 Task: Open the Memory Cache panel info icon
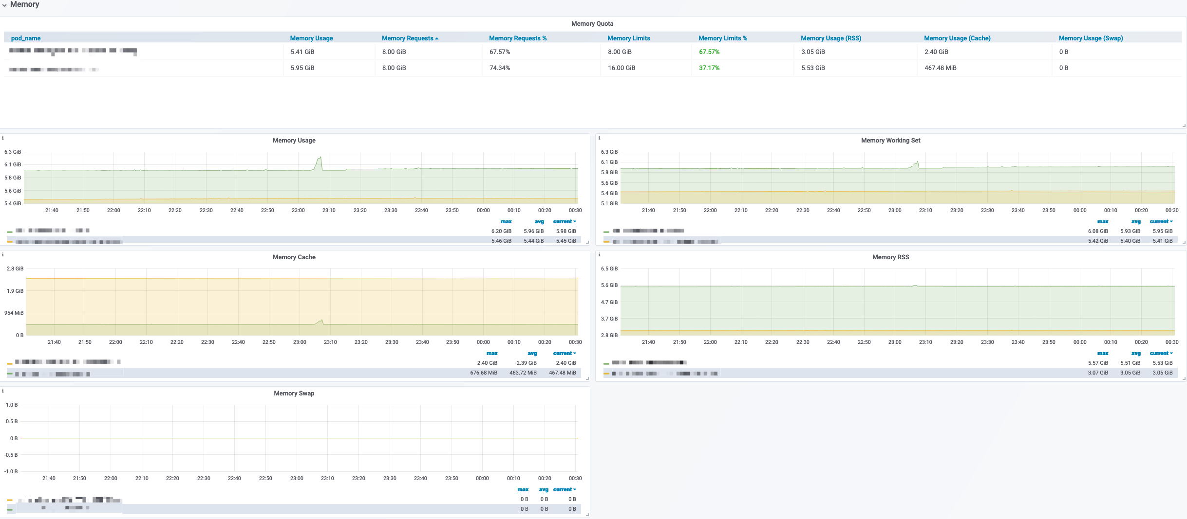[x=3, y=254]
